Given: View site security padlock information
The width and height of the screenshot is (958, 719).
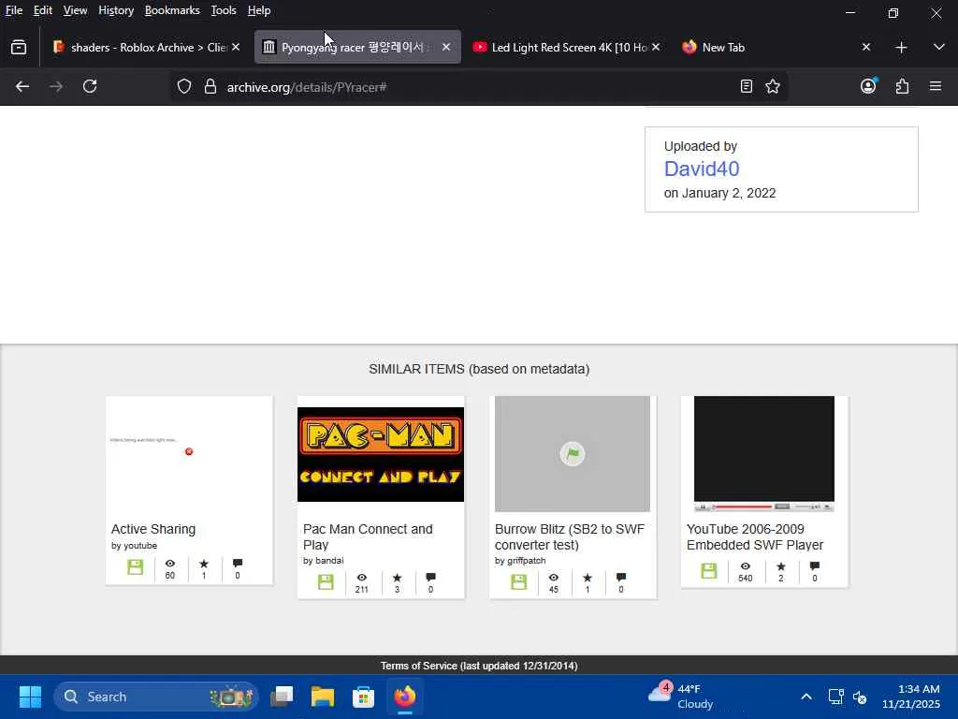Looking at the screenshot, I should (210, 87).
